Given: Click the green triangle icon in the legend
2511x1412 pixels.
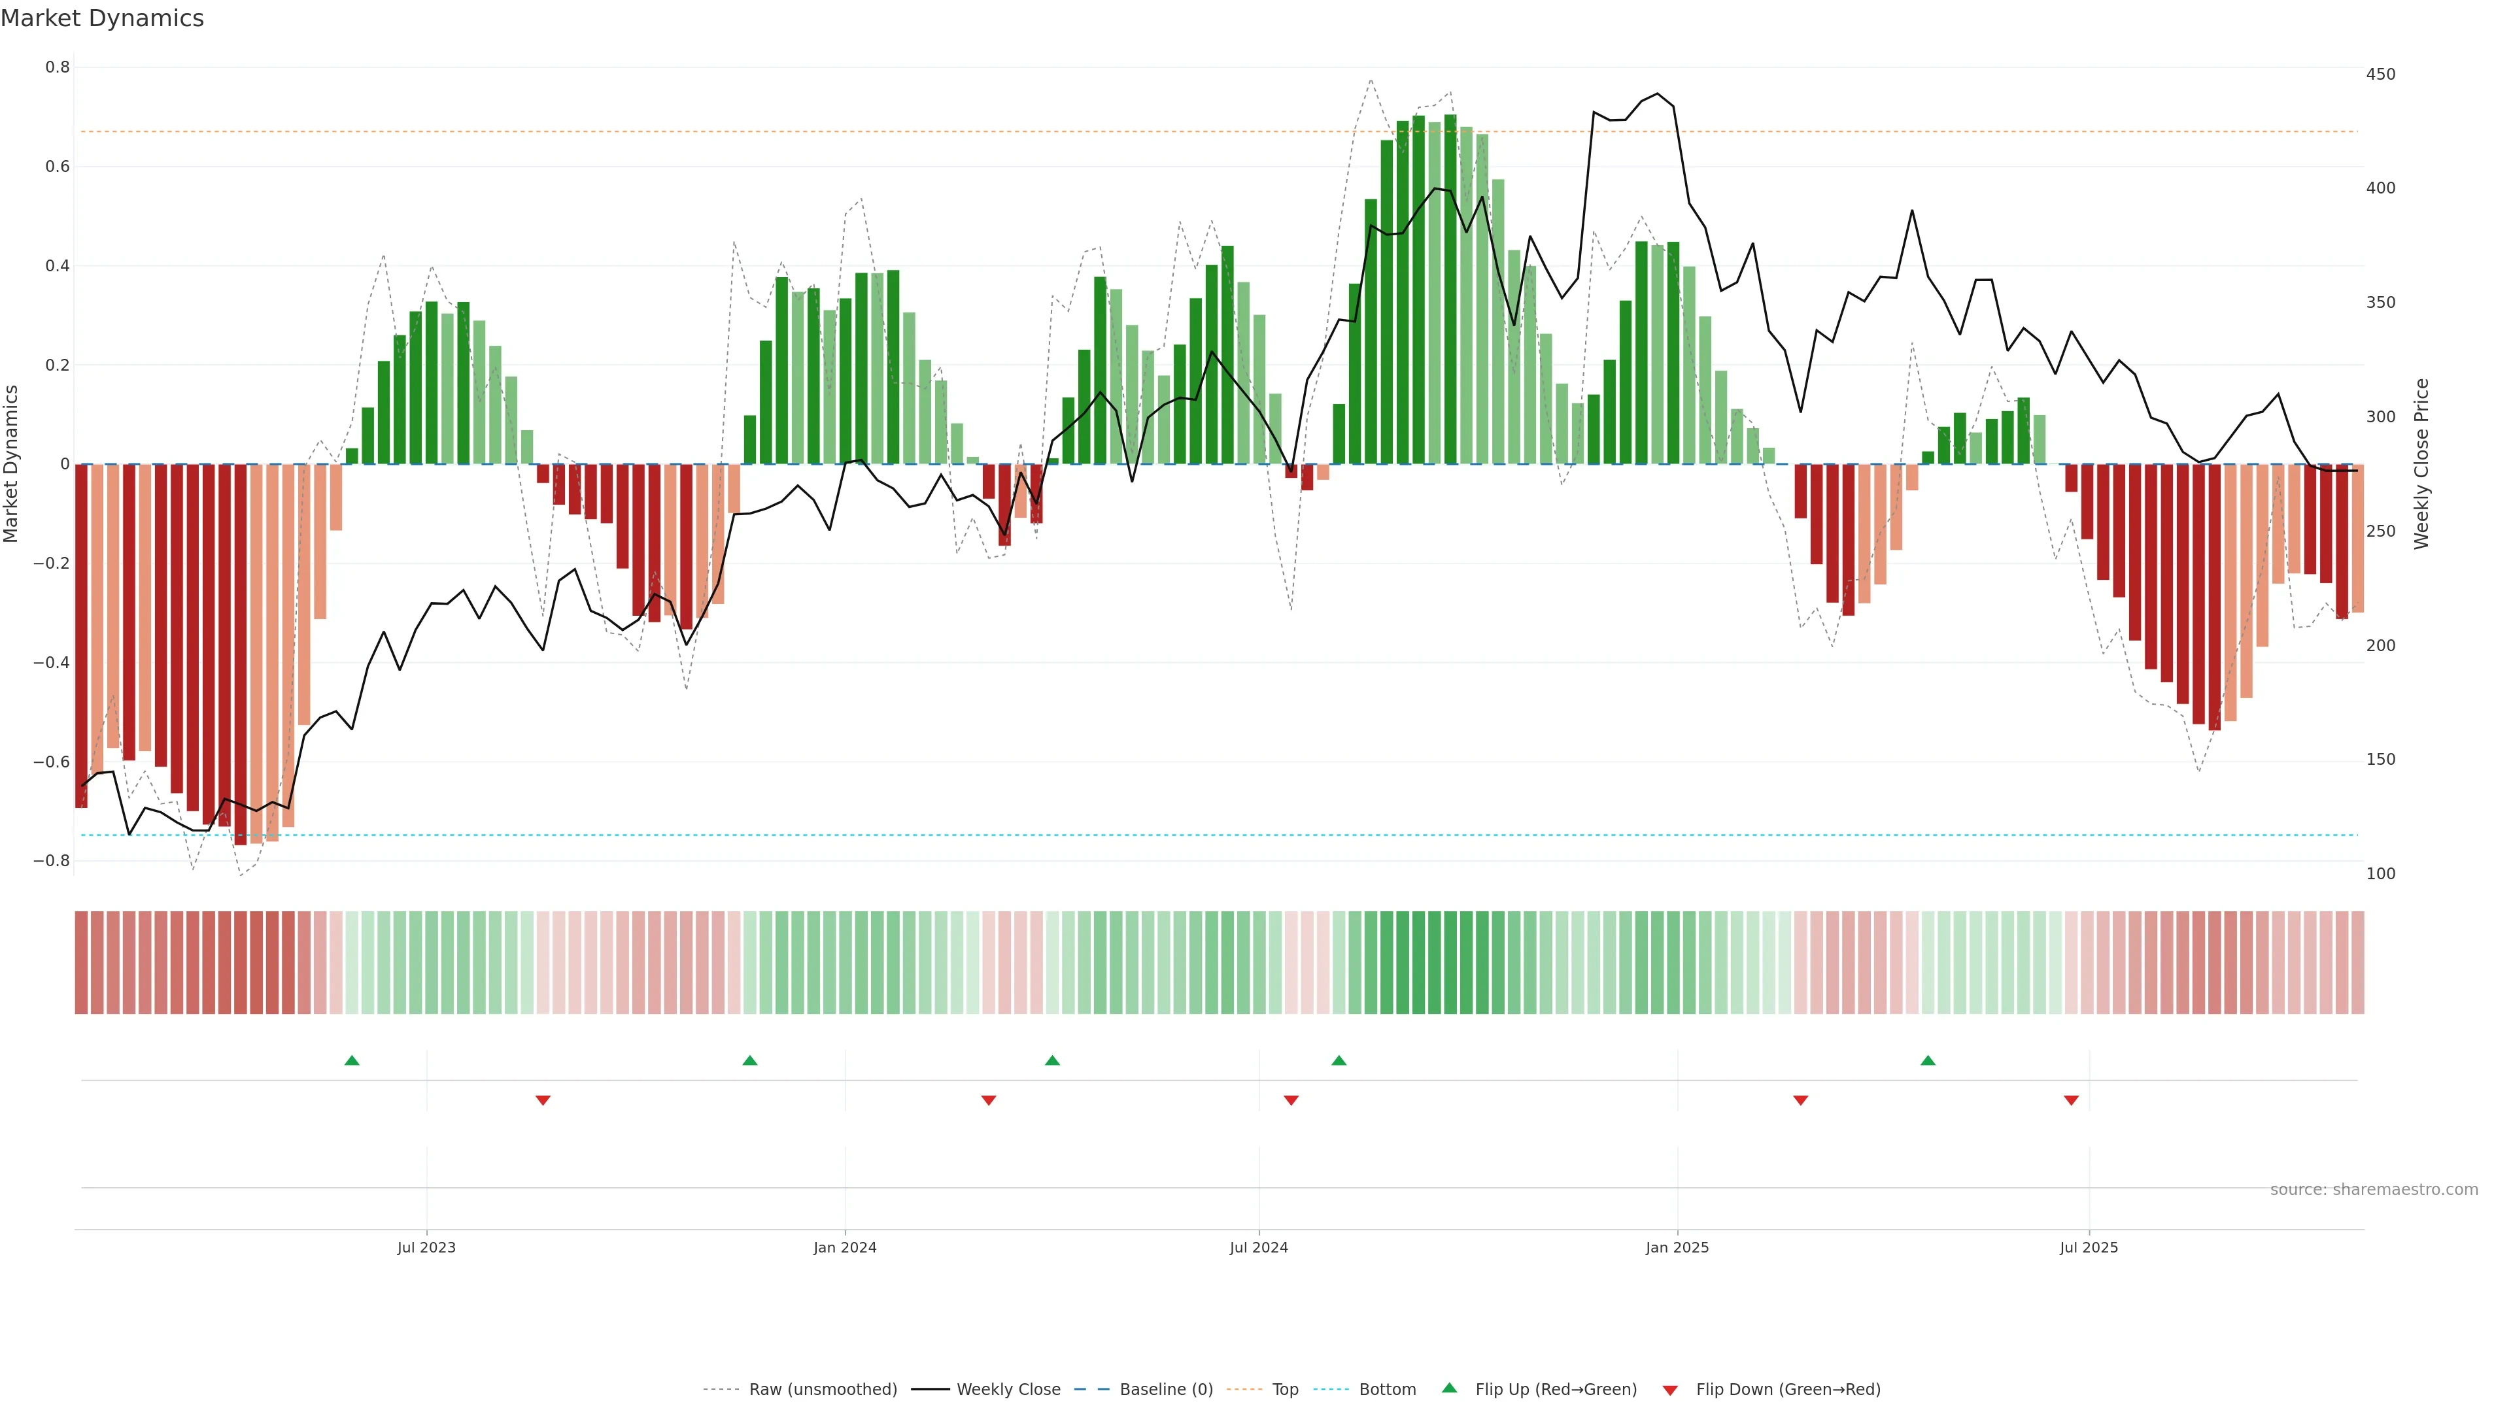Looking at the screenshot, I should coord(1450,1388).
